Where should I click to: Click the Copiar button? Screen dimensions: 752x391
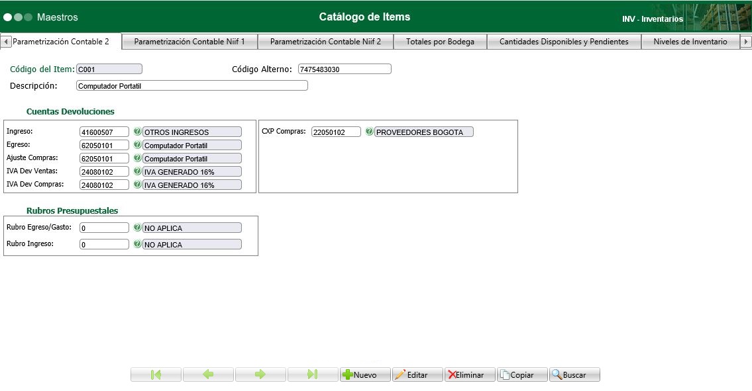522,374
